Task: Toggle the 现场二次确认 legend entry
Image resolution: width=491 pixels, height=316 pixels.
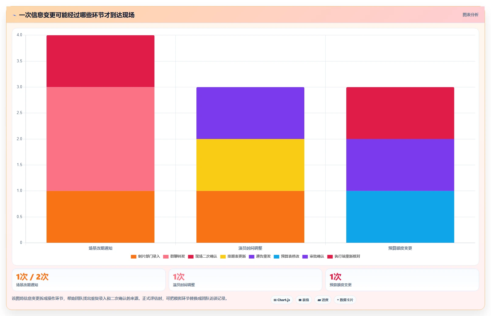Action: (202, 256)
